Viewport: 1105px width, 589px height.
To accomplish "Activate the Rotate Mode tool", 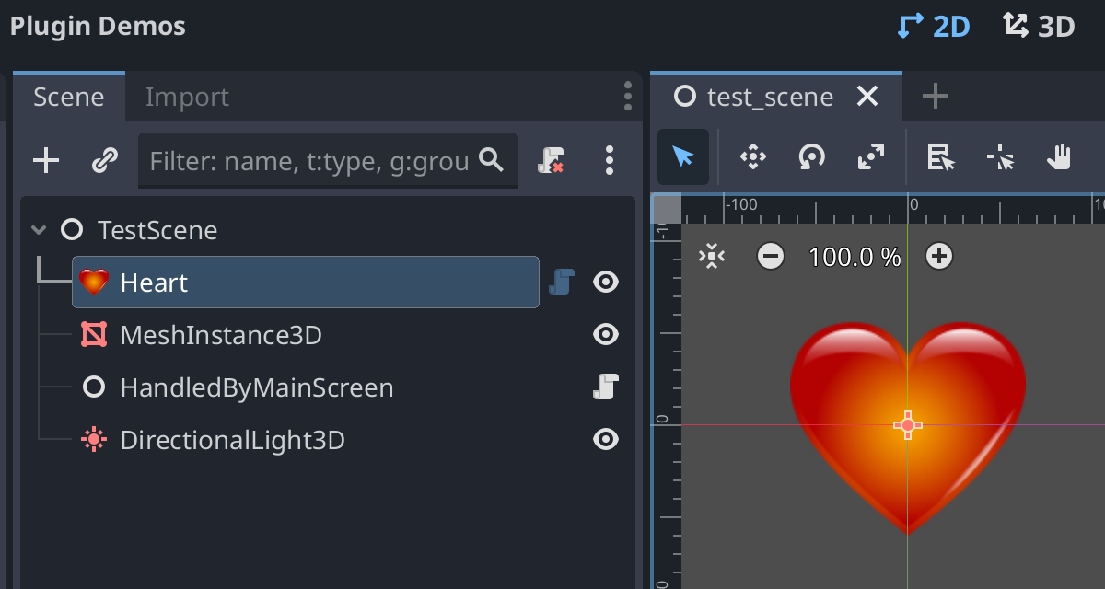I will 811,157.
